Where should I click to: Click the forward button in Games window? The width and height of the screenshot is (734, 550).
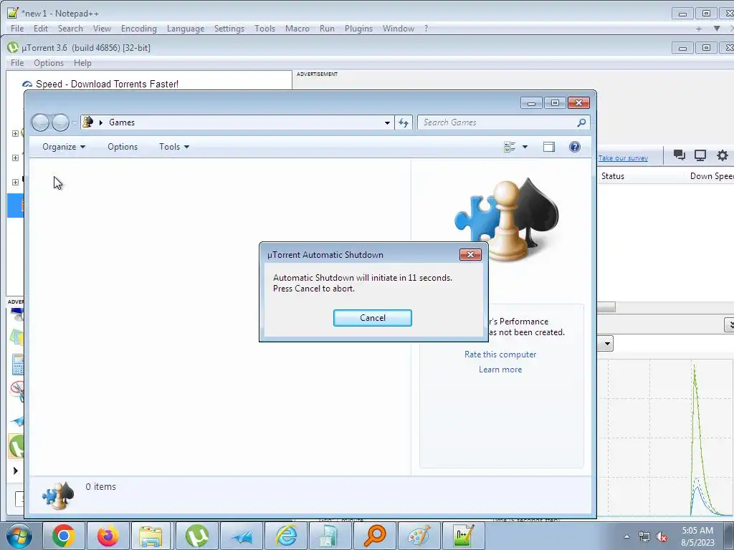60,122
